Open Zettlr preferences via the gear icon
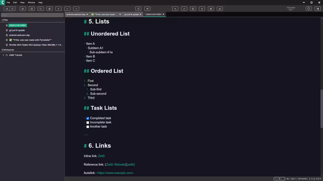 (49, 9)
